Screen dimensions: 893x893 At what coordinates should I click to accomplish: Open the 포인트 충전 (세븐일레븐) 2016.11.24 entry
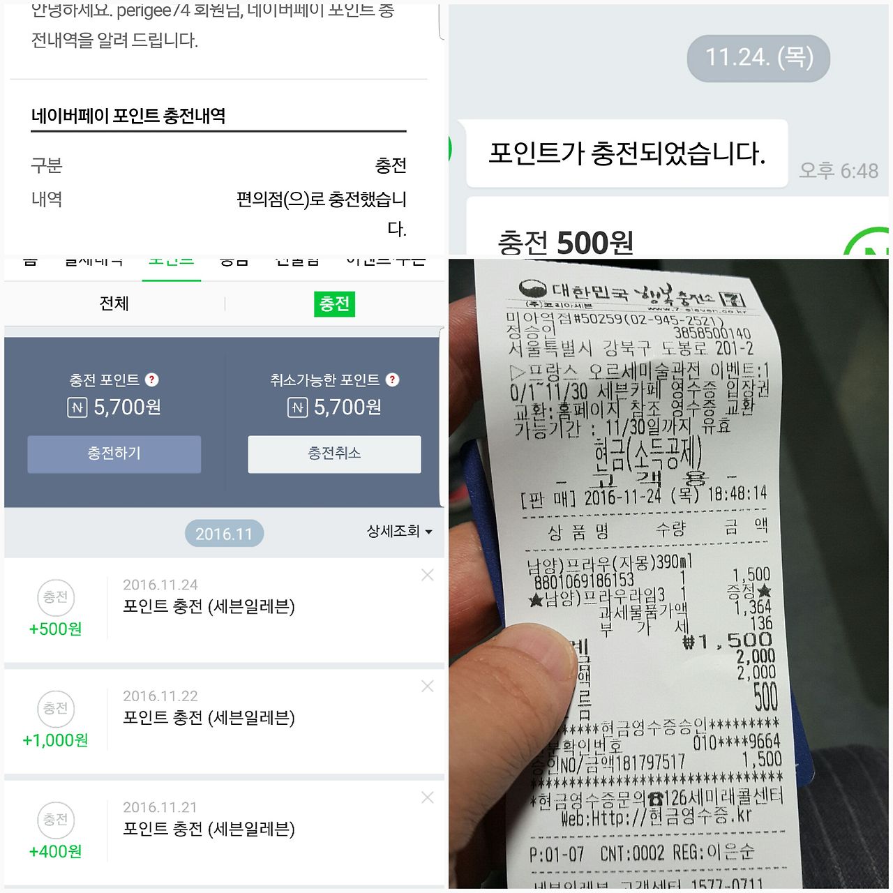tap(209, 606)
